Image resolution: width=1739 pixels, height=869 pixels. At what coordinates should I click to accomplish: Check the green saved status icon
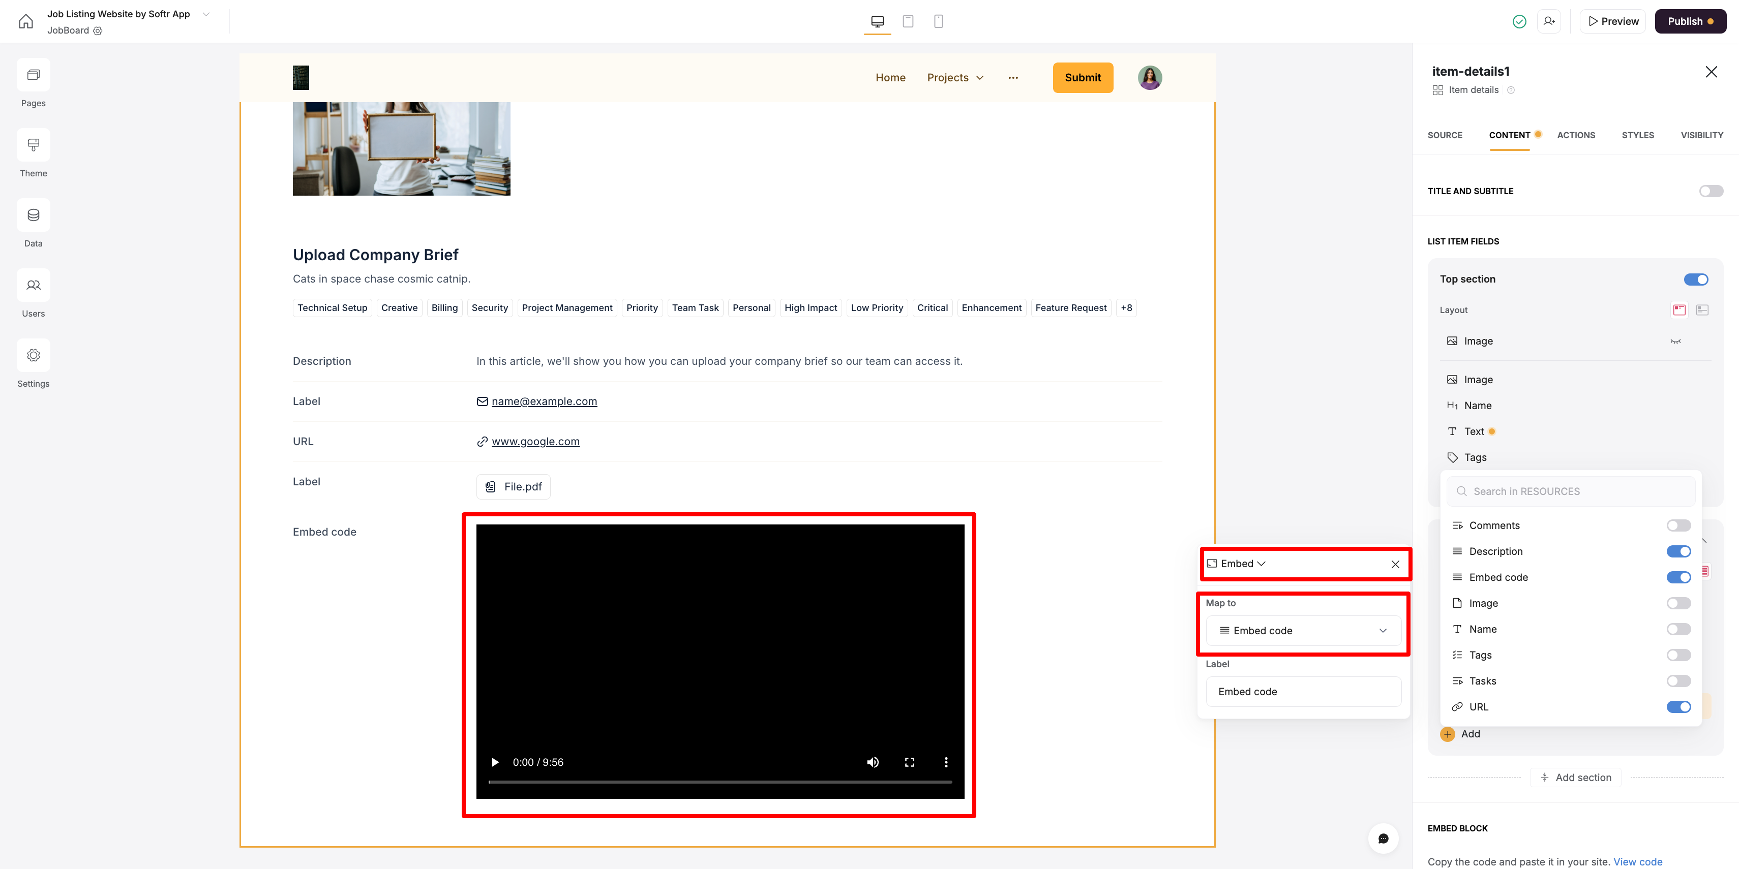point(1519,21)
